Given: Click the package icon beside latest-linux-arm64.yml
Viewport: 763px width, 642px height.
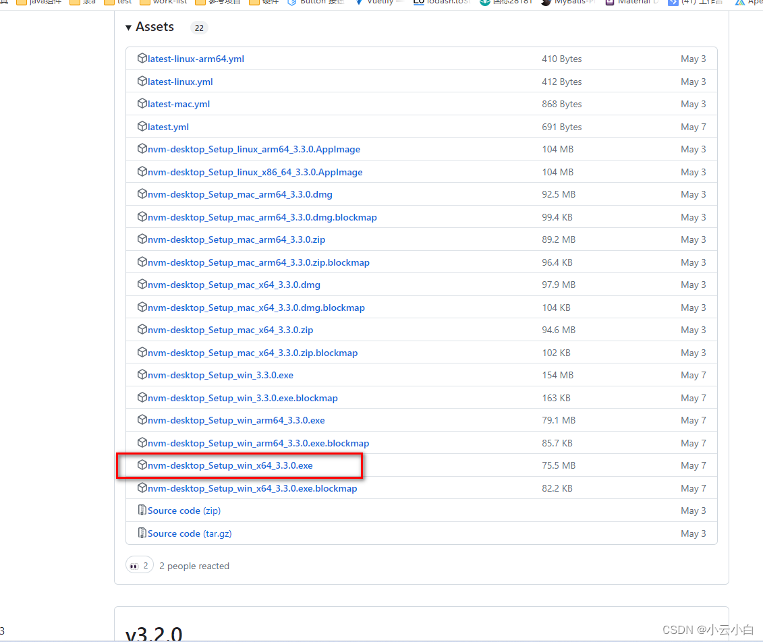Looking at the screenshot, I should [142, 59].
